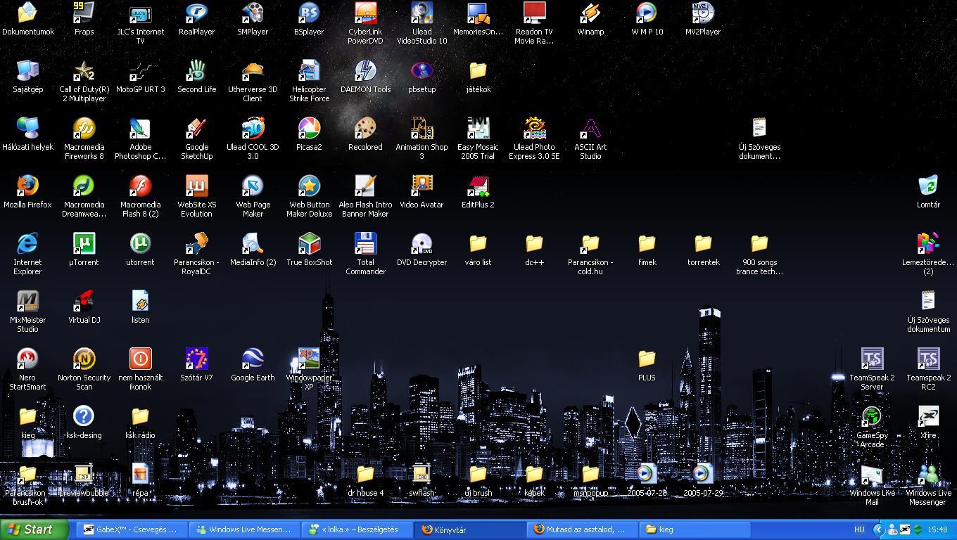
Task: Select the torrentek folder
Action: tap(703, 250)
